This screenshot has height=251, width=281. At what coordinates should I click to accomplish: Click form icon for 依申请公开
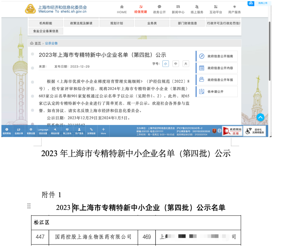pos(202,91)
